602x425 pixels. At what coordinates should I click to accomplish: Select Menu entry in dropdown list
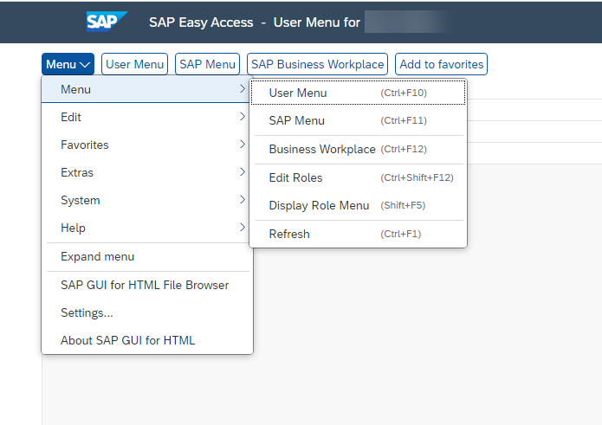146,89
